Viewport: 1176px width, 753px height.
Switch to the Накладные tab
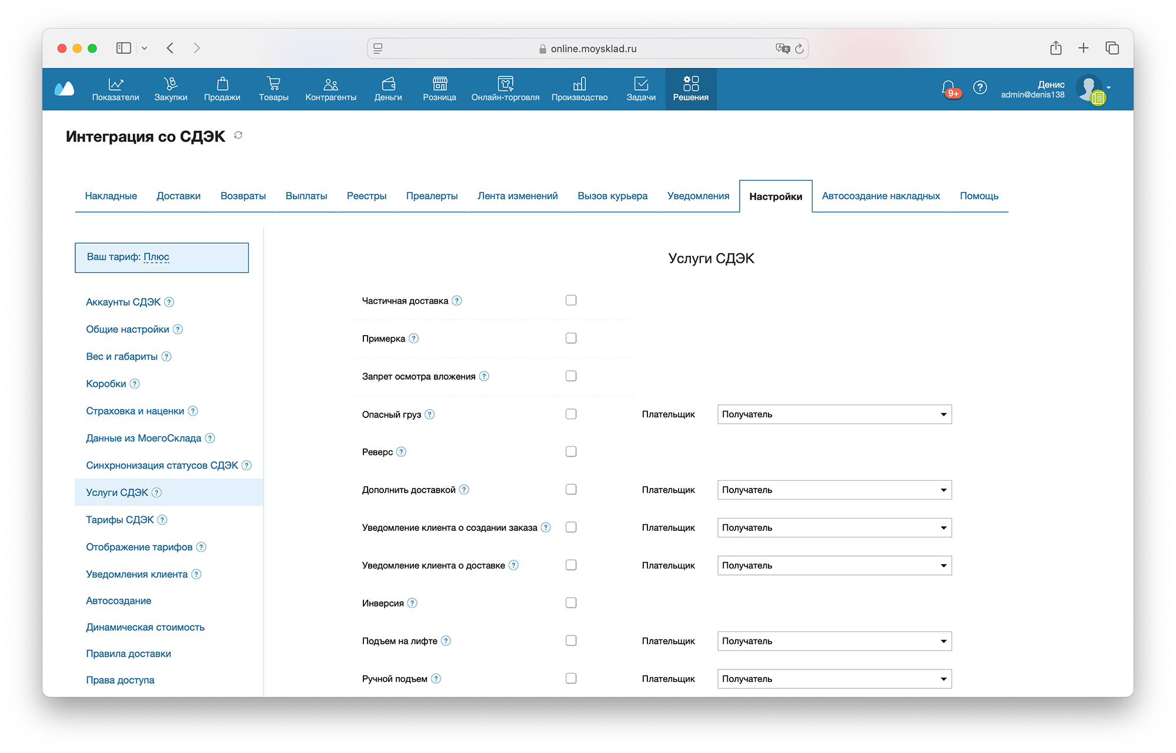pyautogui.click(x=111, y=196)
